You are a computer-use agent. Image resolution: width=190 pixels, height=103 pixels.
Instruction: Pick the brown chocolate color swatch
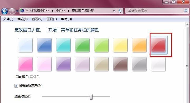pos(120,64)
